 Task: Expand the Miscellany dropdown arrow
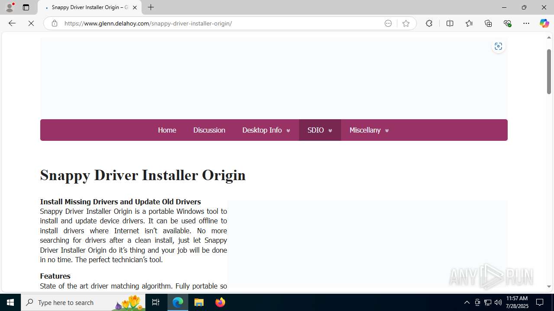387,130
